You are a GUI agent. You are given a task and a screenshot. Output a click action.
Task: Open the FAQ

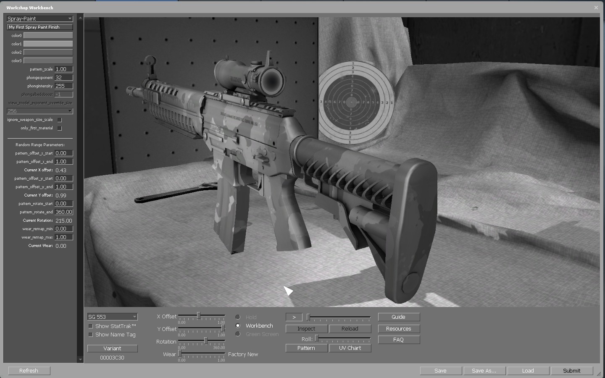click(399, 340)
